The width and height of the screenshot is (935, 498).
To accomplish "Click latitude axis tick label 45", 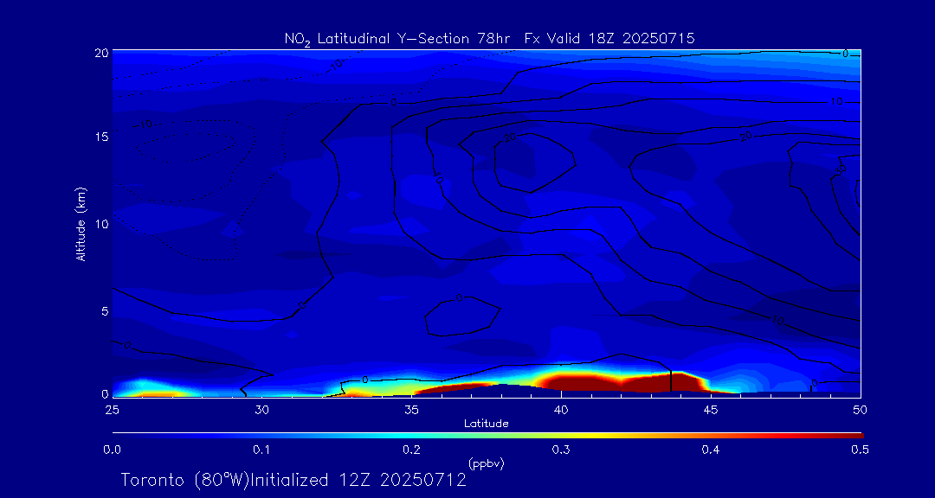I will pyautogui.click(x=710, y=409).
